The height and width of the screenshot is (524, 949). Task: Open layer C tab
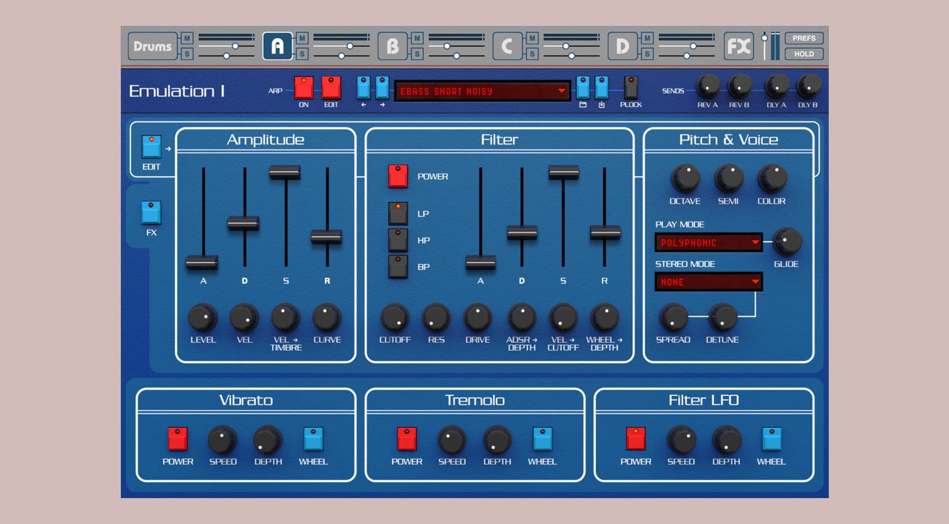pyautogui.click(x=508, y=46)
